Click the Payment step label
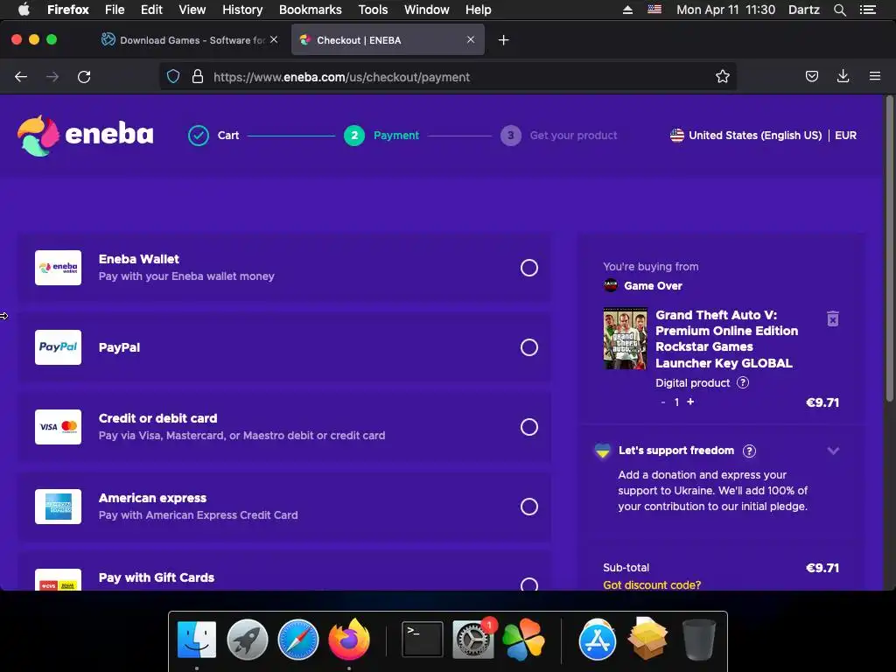Viewport: 896px width, 672px height. pyautogui.click(x=396, y=136)
